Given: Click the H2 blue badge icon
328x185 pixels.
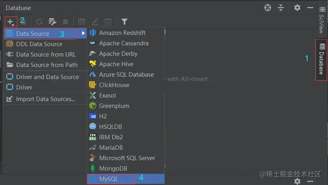Looking at the screenshot, I should coord(93,116).
